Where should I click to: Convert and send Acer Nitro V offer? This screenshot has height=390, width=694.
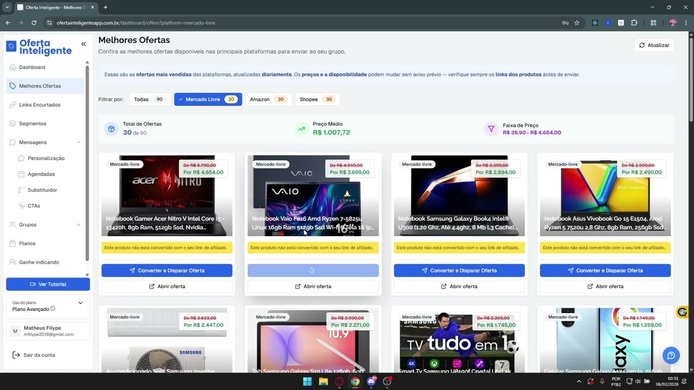167,270
